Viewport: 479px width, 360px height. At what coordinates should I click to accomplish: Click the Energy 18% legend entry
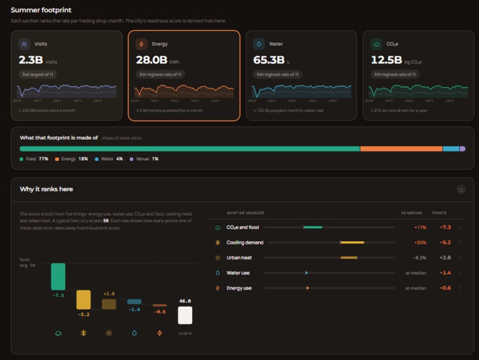[72, 159]
